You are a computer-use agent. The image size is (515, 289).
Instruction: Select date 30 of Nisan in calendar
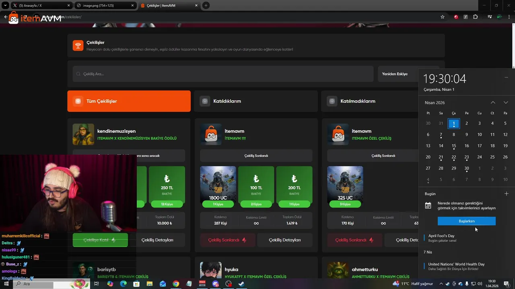coord(467,168)
